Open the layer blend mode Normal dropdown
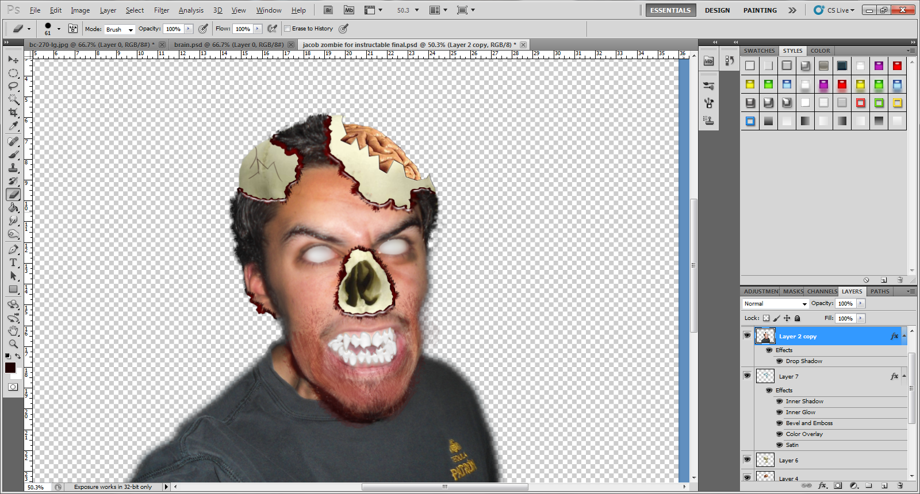Image resolution: width=920 pixels, height=494 pixels. click(775, 303)
